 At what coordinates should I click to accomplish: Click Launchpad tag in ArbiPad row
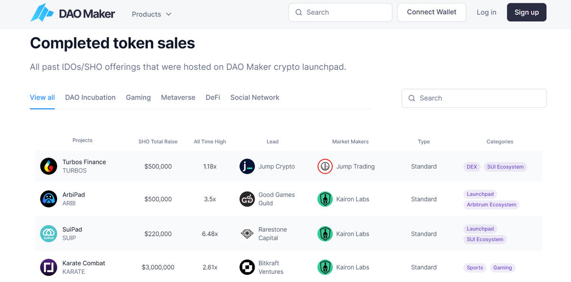click(x=480, y=194)
